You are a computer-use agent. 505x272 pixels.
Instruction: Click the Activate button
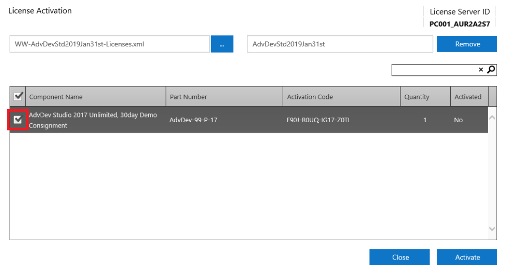tap(467, 257)
